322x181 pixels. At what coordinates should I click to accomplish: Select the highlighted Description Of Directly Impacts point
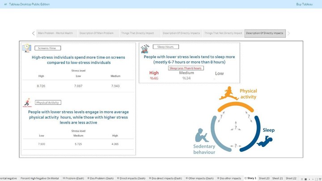coord(265,33)
